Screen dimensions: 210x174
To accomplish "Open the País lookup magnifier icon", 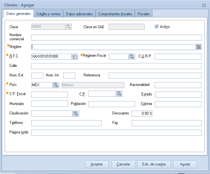I will pos(56,85).
